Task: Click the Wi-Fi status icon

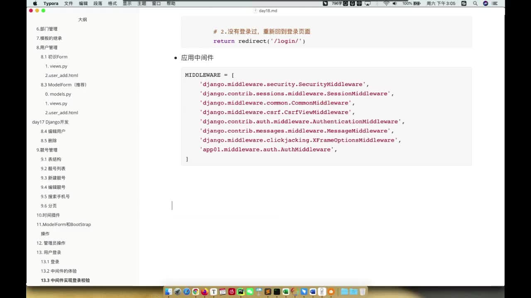Action: click(x=386, y=3)
